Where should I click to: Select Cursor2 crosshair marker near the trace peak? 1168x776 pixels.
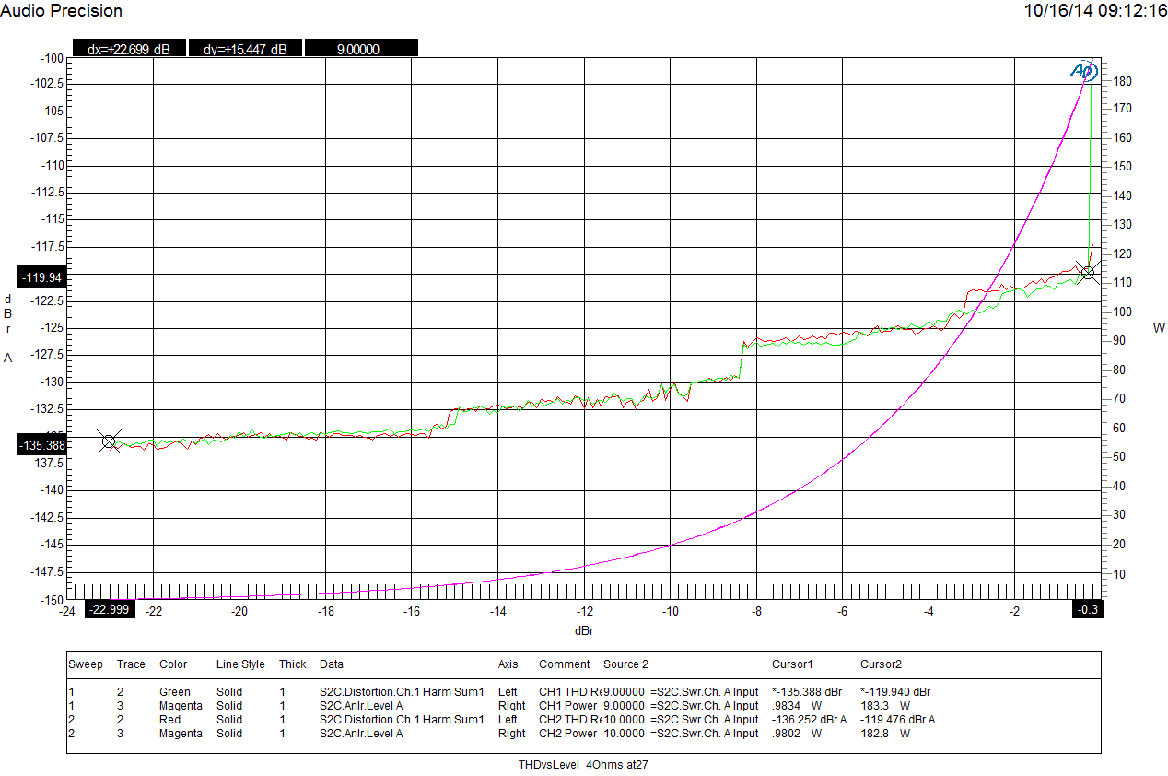point(1087,272)
